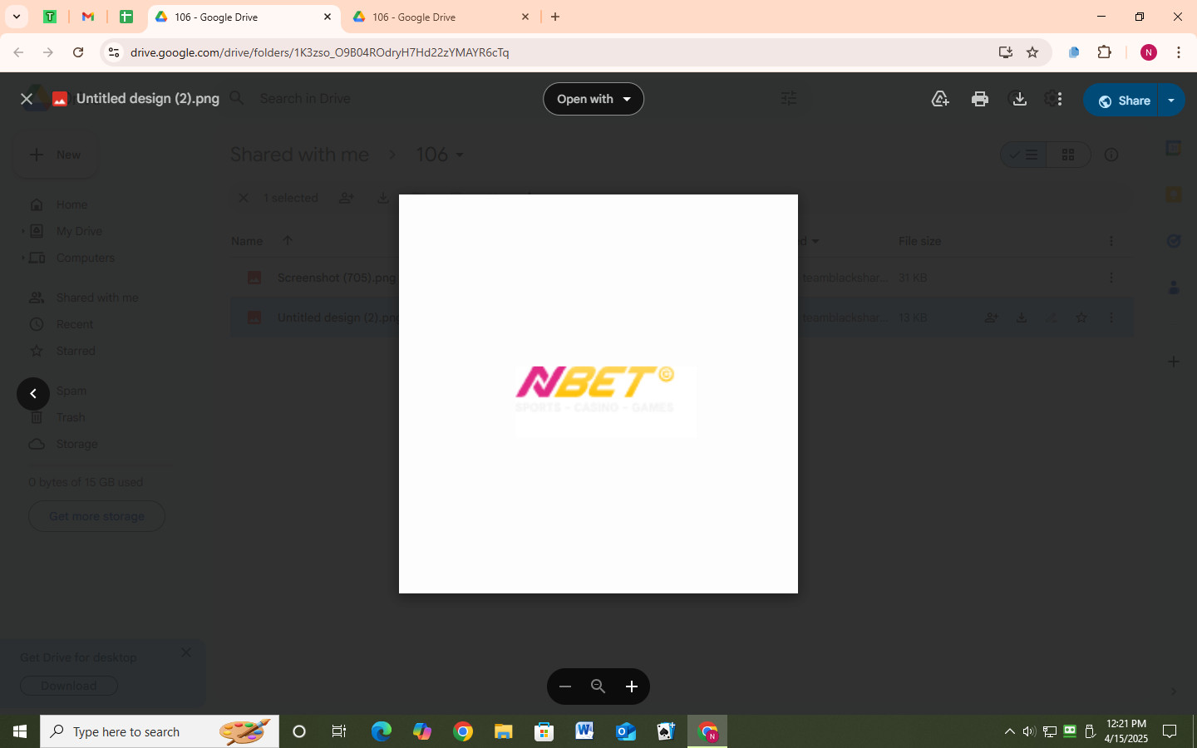Open the 106 folder dropdown

pyautogui.click(x=440, y=155)
